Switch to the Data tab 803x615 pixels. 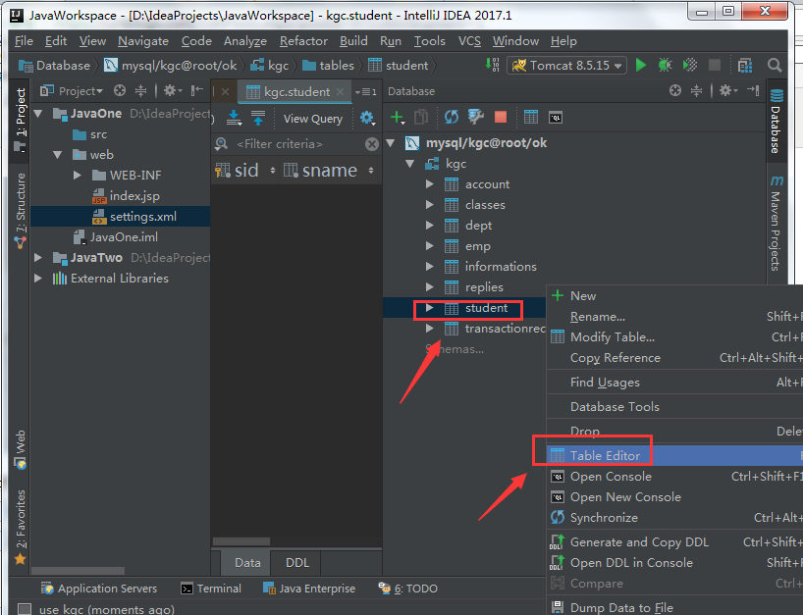[247, 563]
